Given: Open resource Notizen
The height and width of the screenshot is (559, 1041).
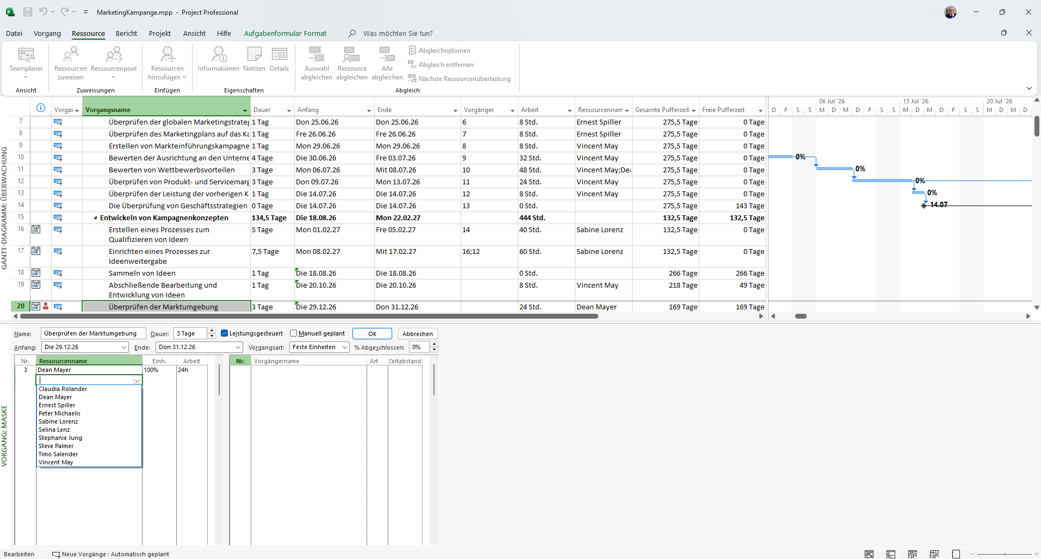Looking at the screenshot, I should (254, 59).
